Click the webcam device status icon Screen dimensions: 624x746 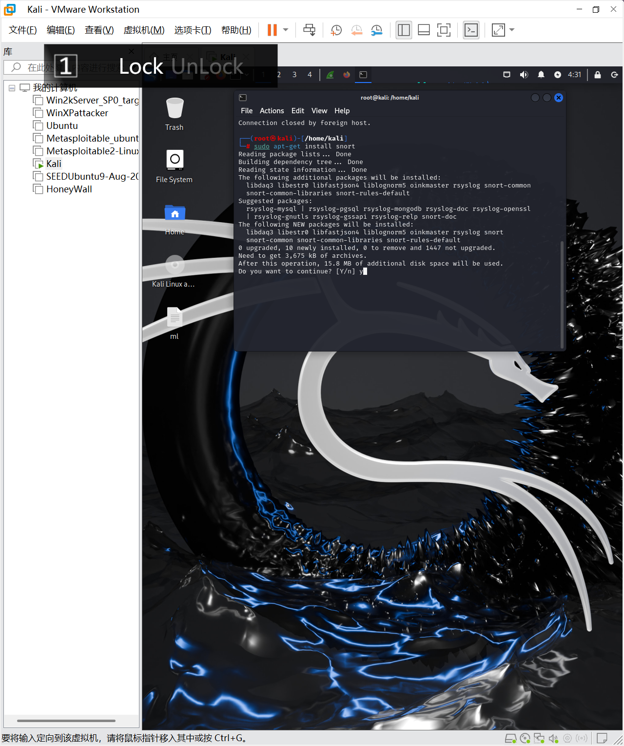(567, 738)
